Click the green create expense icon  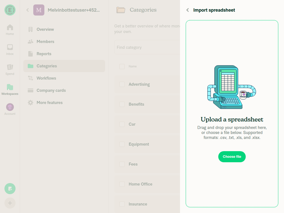[10, 189]
